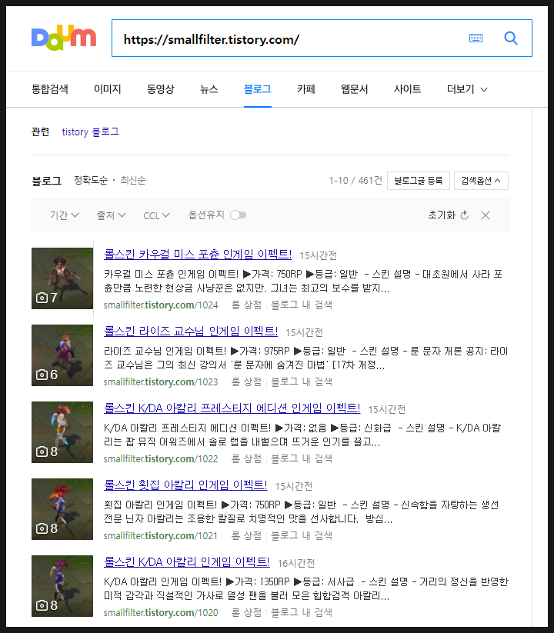
Task: Open URL smallfilter.tistory.com/1022
Action: click(x=161, y=459)
